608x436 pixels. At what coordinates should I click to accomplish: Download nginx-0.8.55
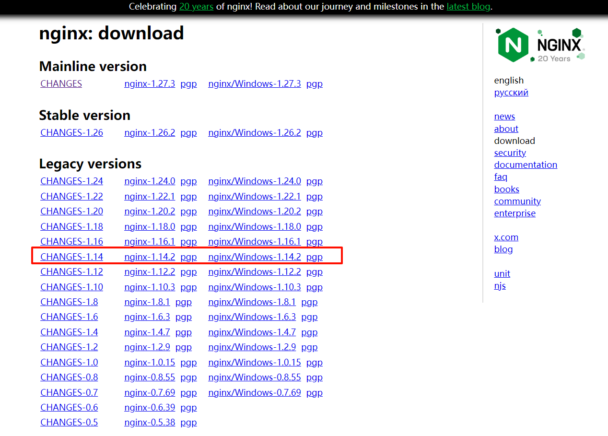click(150, 377)
